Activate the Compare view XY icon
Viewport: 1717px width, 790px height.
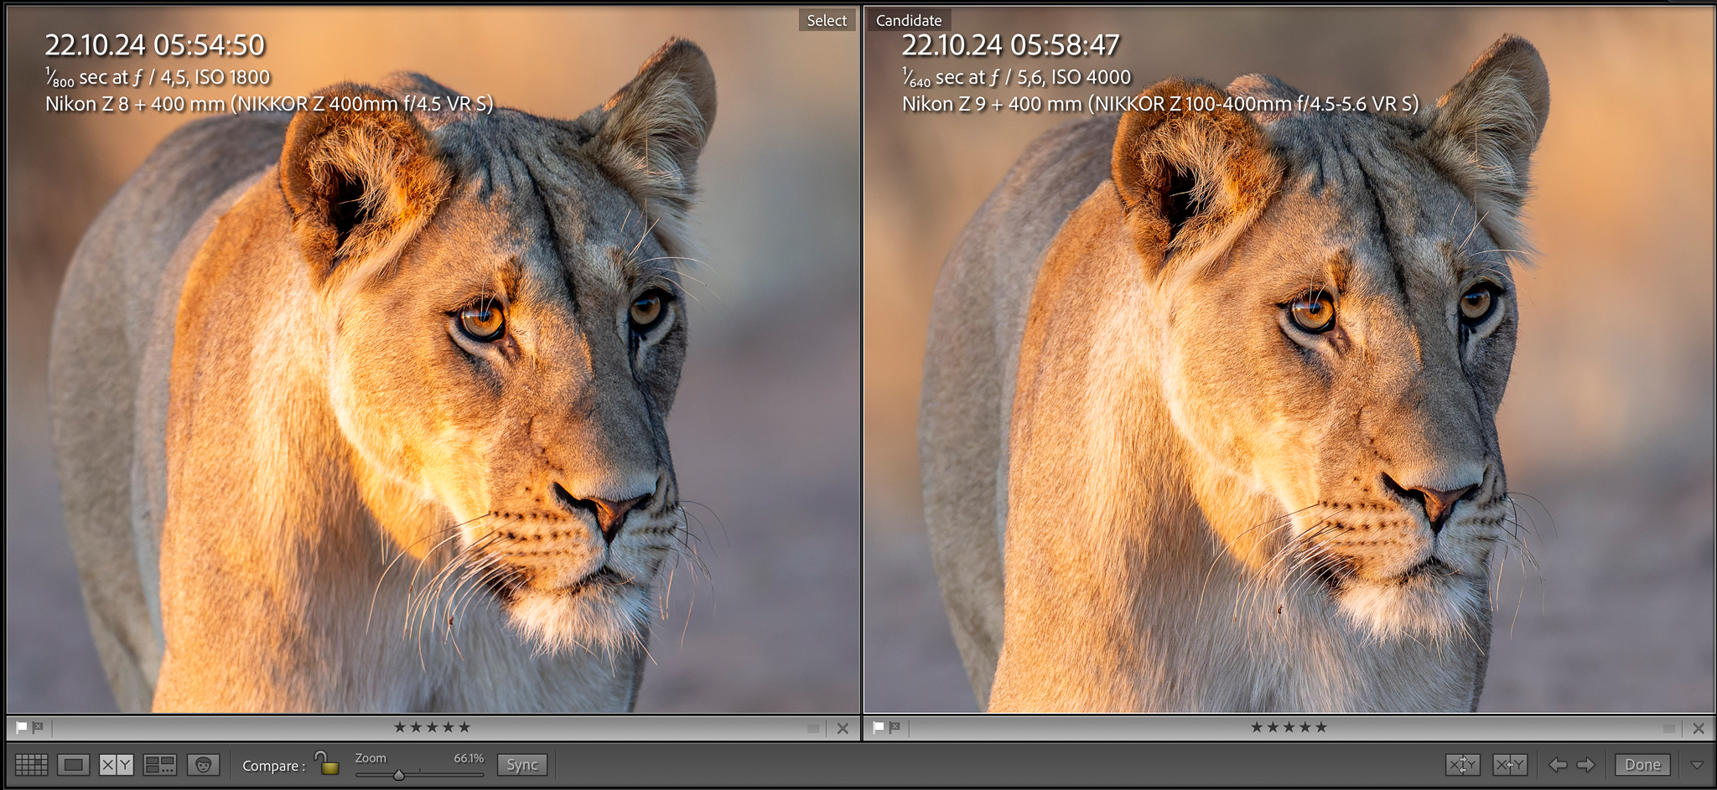coord(117,765)
